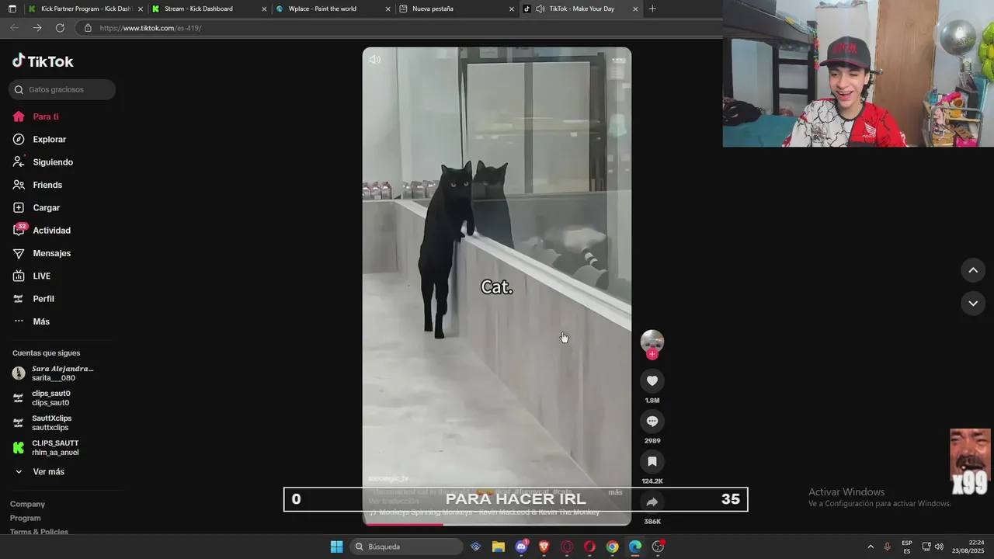Viewport: 994px width, 559px height.
Task: Mute the TikTok tab via its speaker icon
Action: pos(540,9)
